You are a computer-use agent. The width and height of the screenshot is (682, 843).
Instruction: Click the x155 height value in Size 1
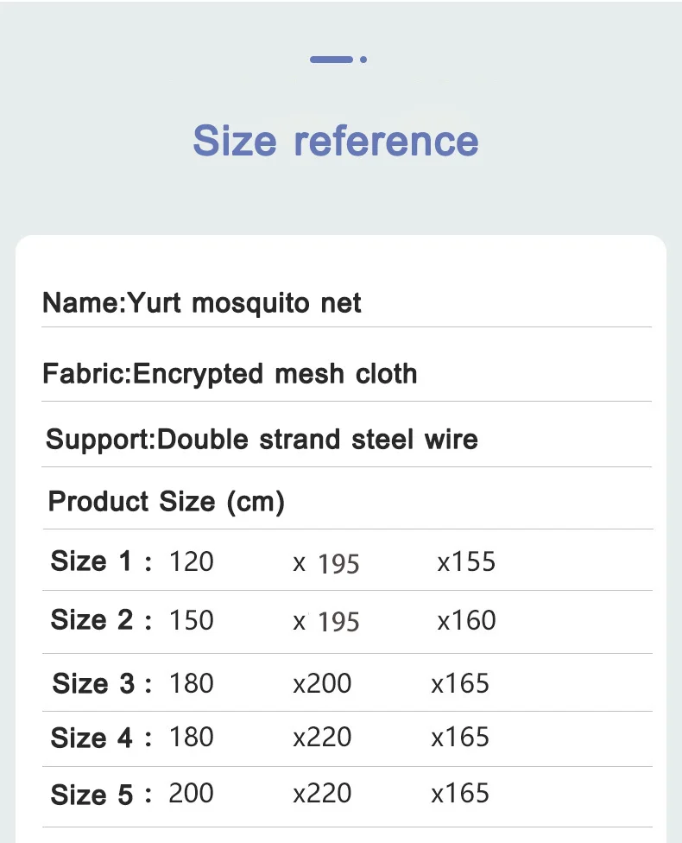pyautogui.click(x=466, y=561)
